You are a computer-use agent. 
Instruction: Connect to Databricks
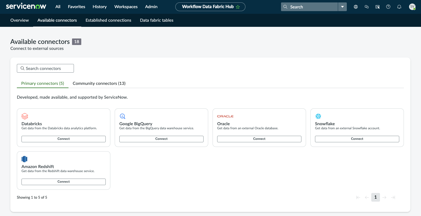[64, 139]
